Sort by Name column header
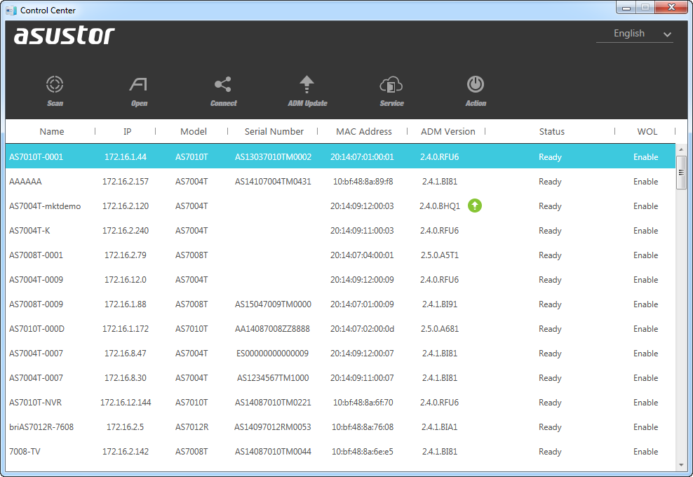 coord(52,131)
